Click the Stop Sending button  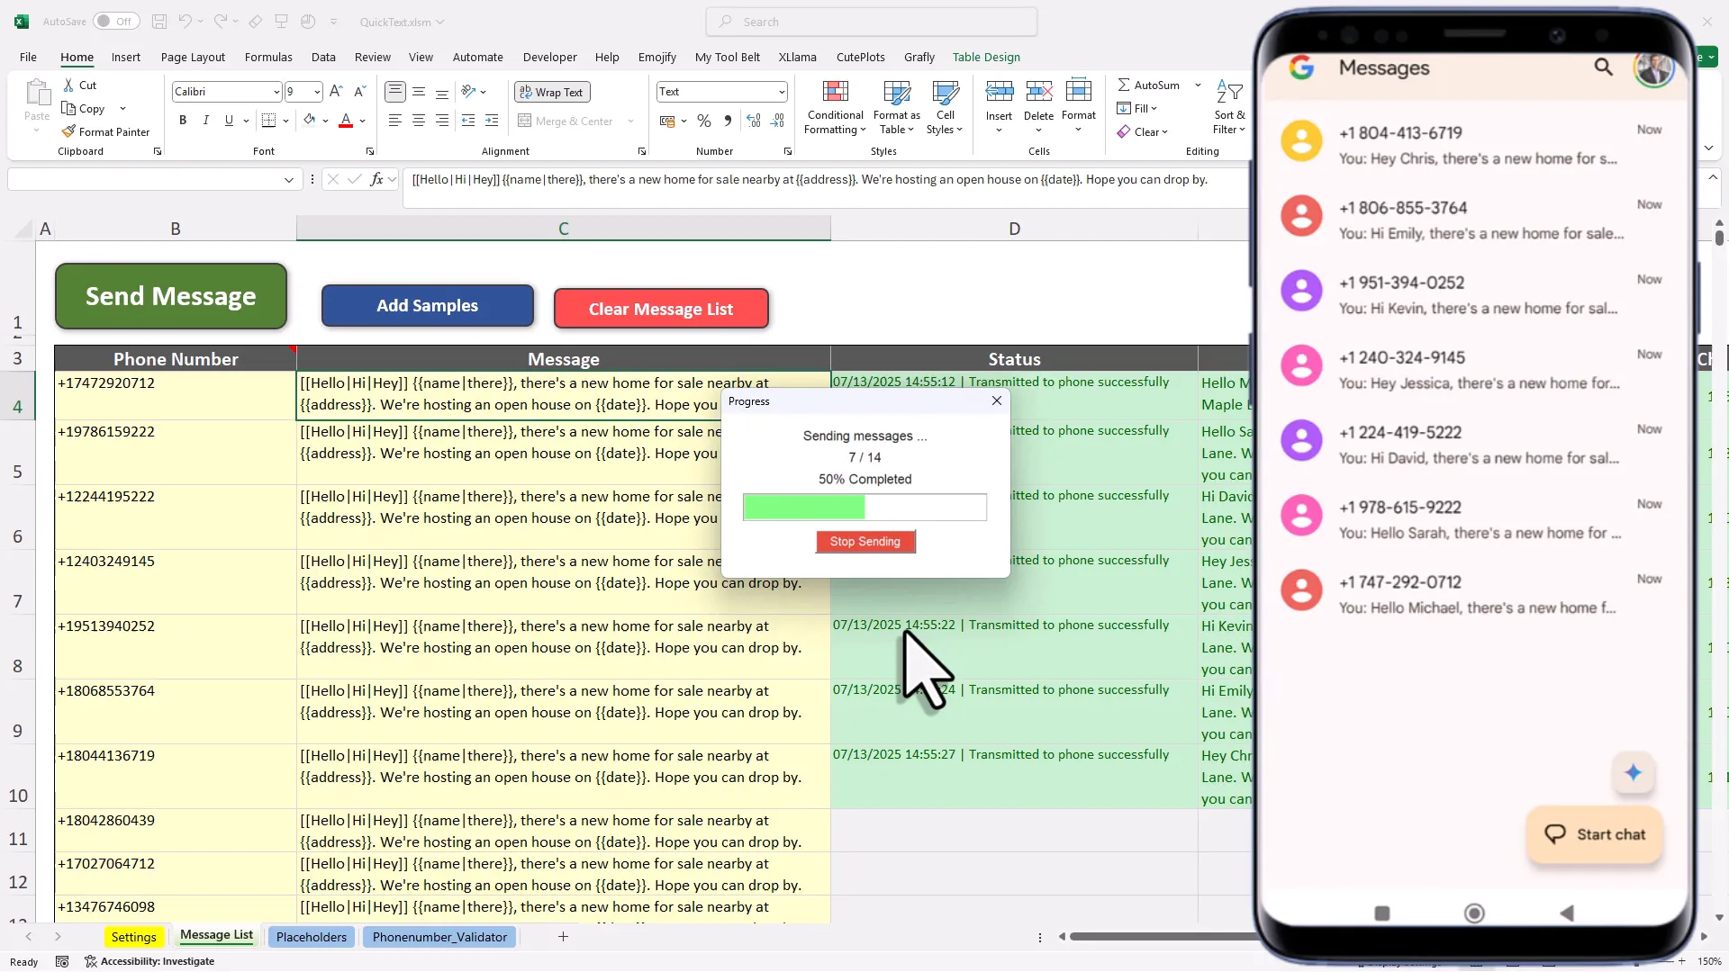(864, 542)
